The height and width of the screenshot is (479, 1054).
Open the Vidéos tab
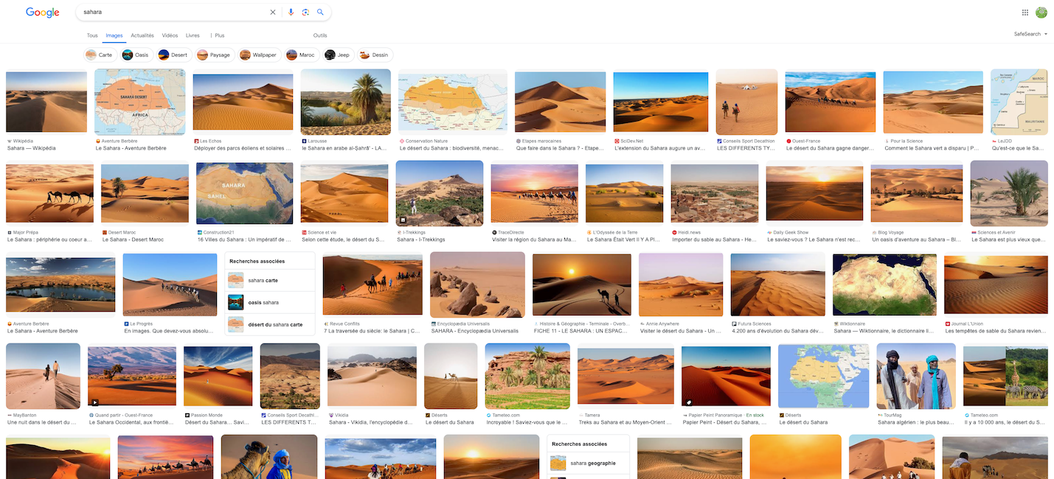[170, 35]
